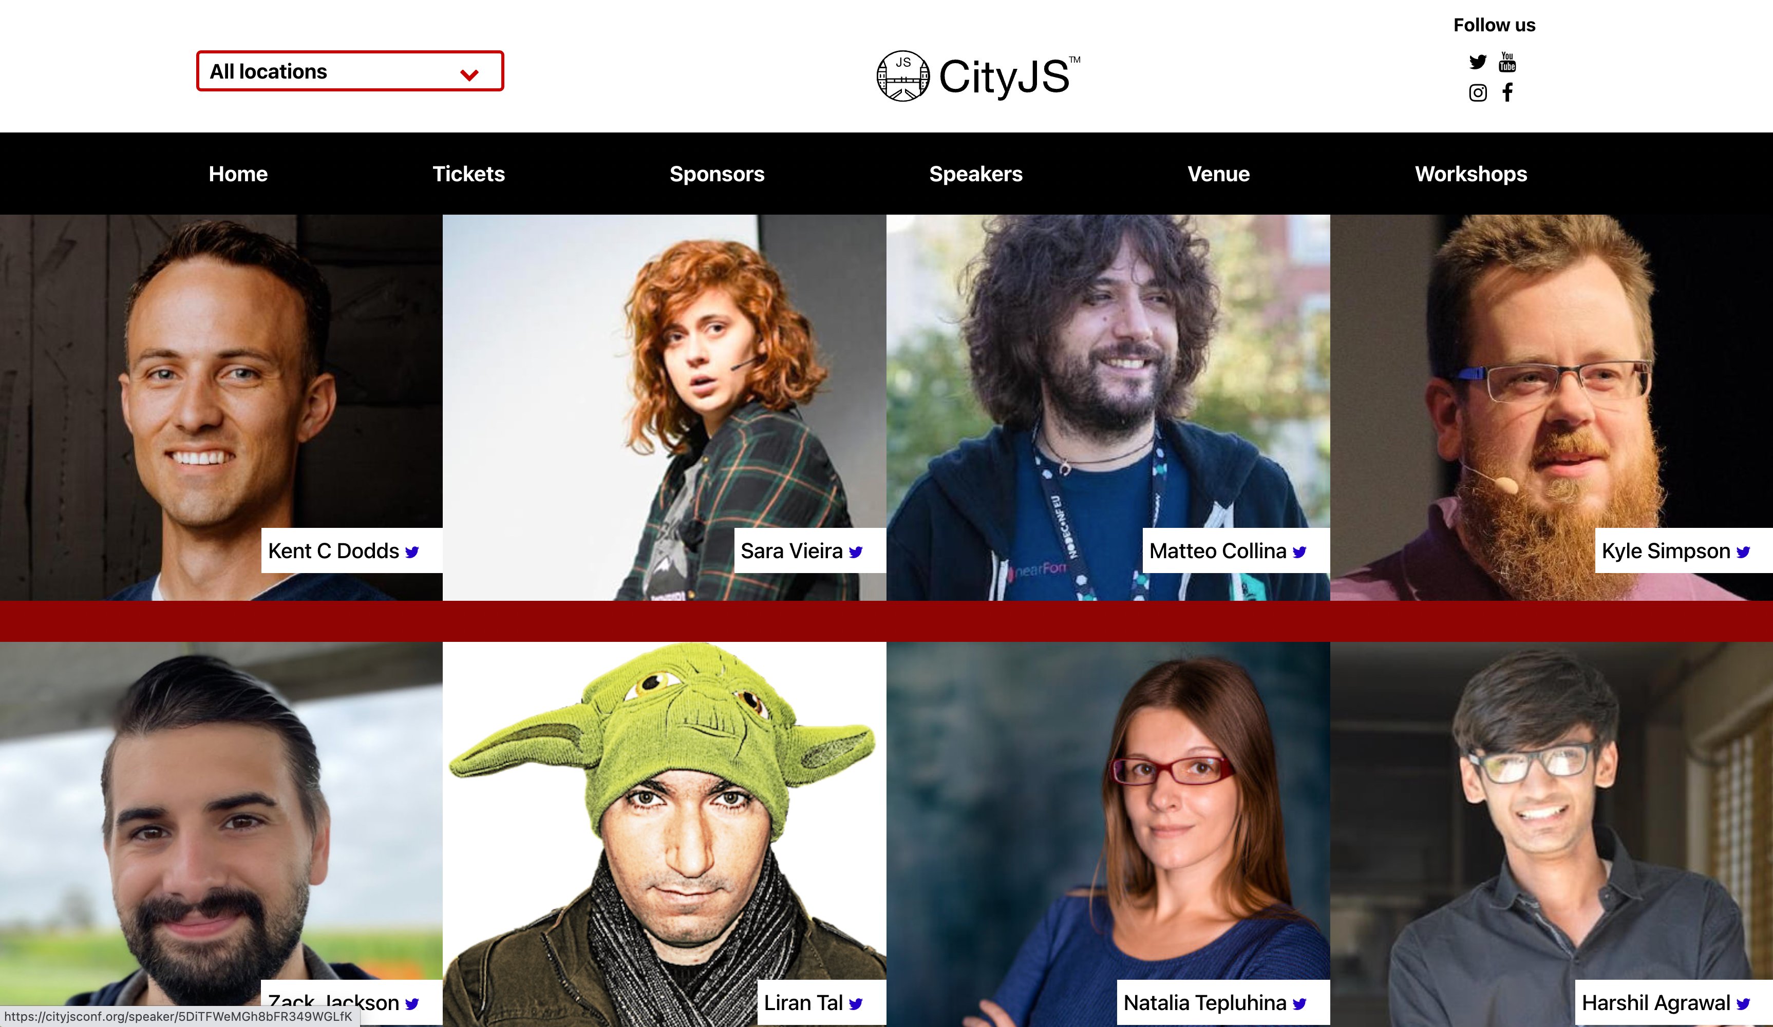Click Twitter bird next to Sara Vieira
This screenshot has width=1773, height=1027.
click(856, 552)
